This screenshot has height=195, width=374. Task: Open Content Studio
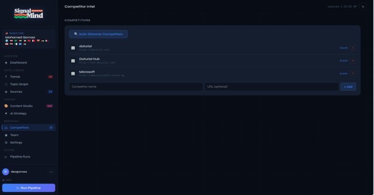(x=29, y=106)
